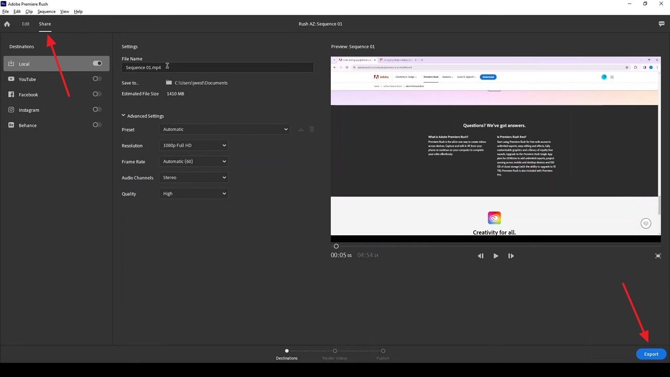The width and height of the screenshot is (670, 377).
Task: Click the save preset icon beside Preset dropdown
Action: (x=300, y=129)
